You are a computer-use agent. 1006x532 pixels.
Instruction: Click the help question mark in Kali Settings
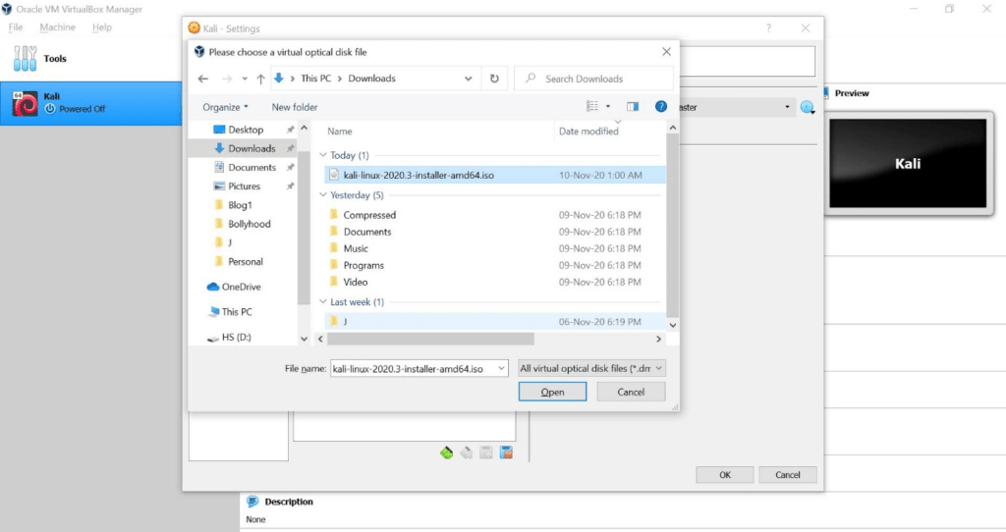[x=768, y=28]
